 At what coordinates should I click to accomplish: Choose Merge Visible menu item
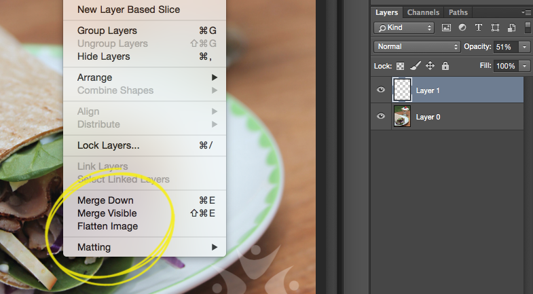tap(145, 213)
